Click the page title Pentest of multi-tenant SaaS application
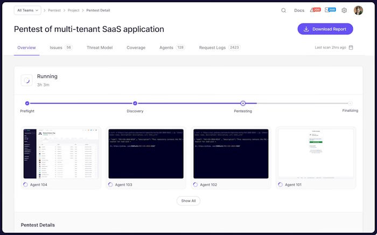The image size is (377, 235). (89, 29)
